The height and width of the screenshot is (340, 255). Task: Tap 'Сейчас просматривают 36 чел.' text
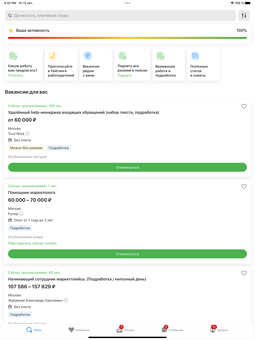tap(34, 273)
